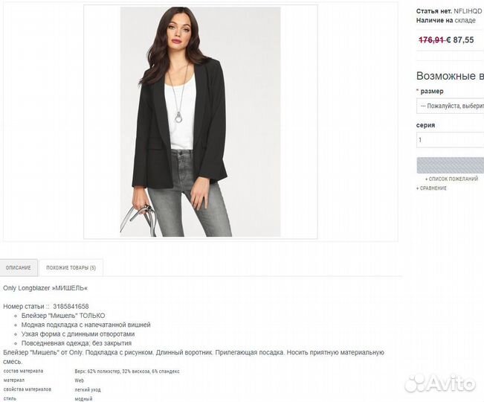Click the grey add to cart button
Screen dimensions: 484x402
450,165
